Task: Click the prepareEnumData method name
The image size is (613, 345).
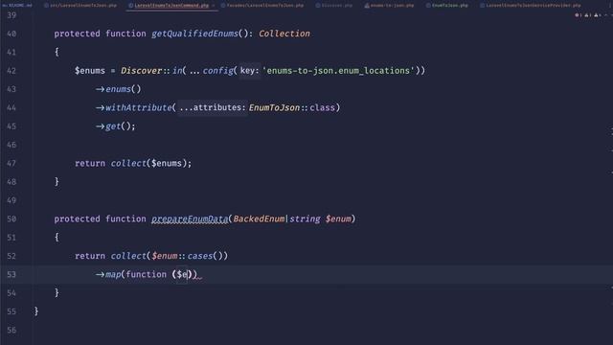Action: click(190, 219)
